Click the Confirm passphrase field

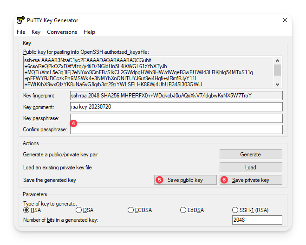[176, 129]
